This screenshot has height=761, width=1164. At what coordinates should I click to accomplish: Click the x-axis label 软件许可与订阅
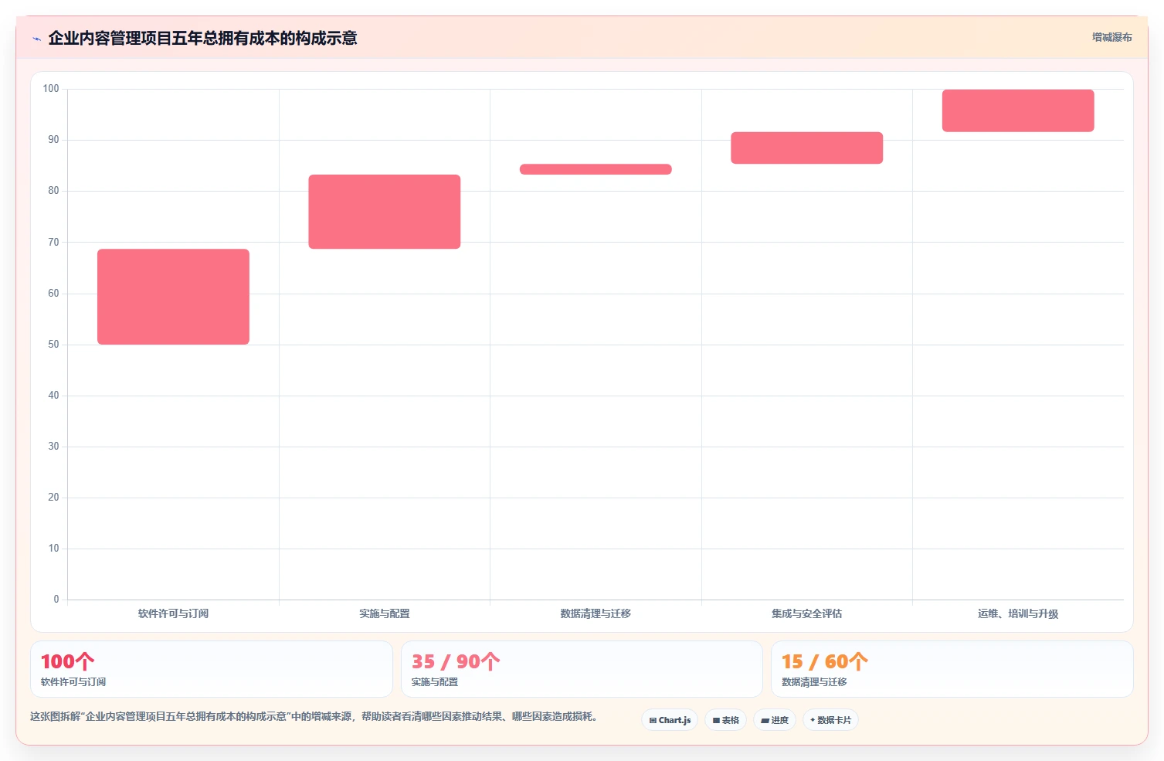point(173,613)
